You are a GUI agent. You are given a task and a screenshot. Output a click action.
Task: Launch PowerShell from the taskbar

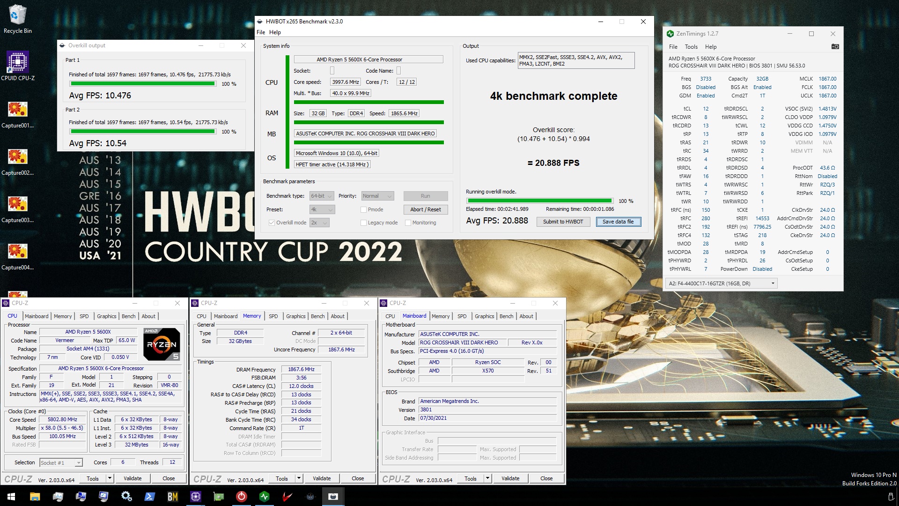point(149,497)
